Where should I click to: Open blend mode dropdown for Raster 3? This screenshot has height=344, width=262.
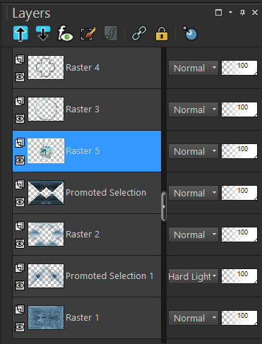click(193, 109)
